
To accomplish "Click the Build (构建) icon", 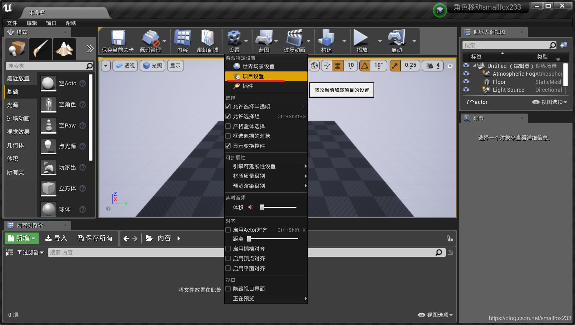I will coord(326,38).
